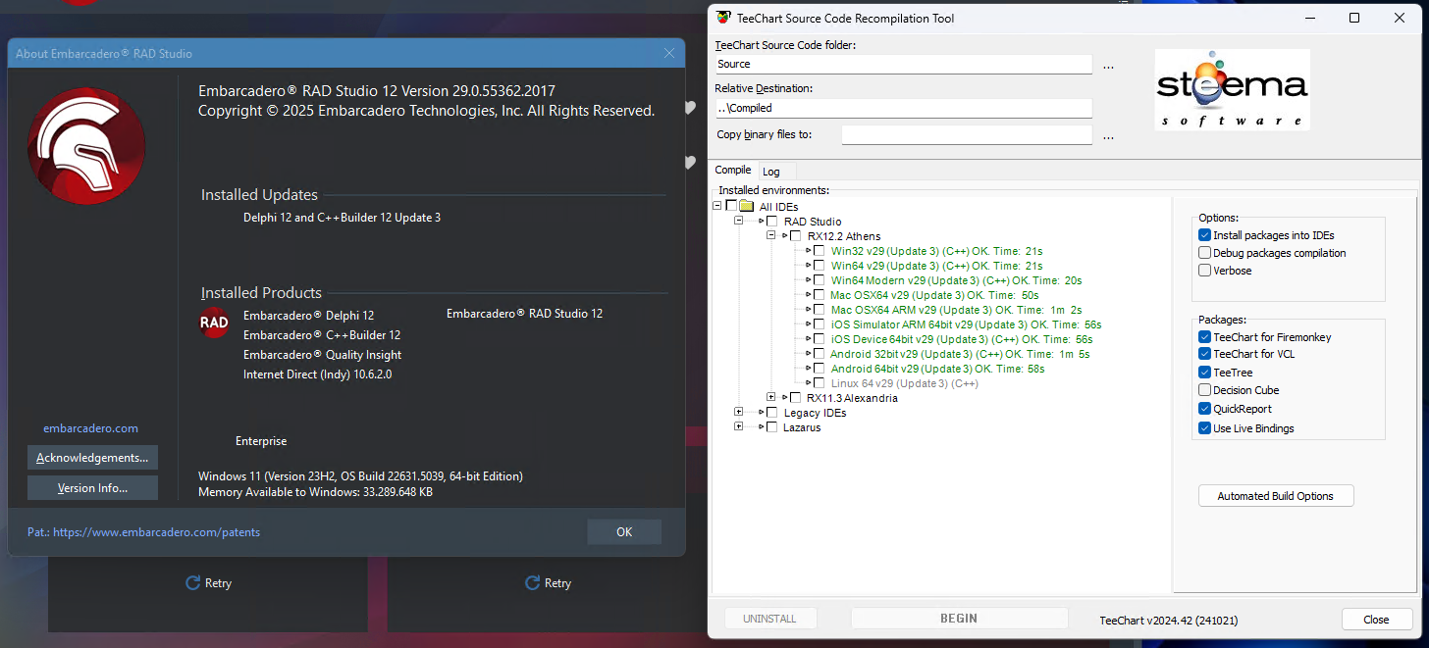Open browse dialog for binary files copy
The height and width of the screenshot is (648, 1429).
pyautogui.click(x=1108, y=136)
